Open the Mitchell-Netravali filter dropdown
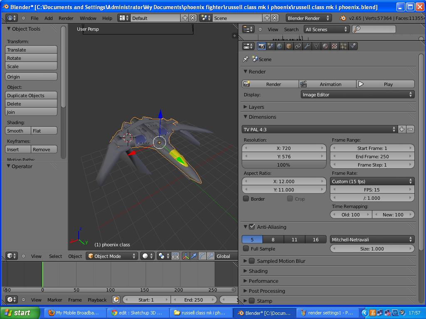The width and height of the screenshot is (426, 319). (372, 239)
